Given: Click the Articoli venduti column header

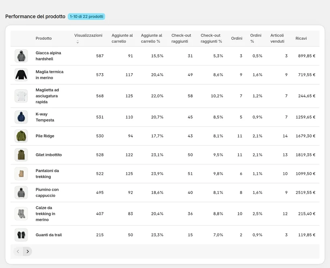Looking at the screenshot, I should tap(277, 38).
